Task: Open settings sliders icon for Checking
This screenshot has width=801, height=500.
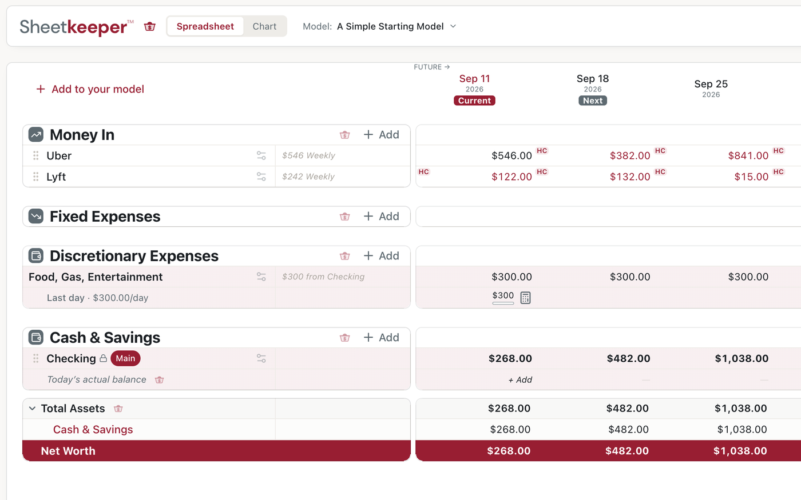Action: [x=261, y=358]
